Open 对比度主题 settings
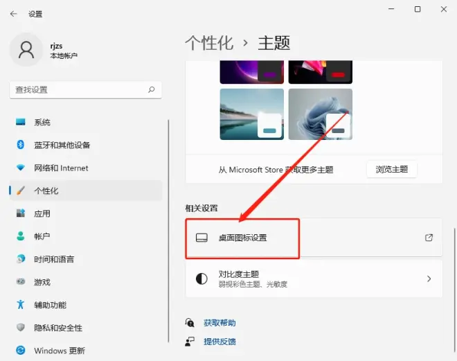 [x=314, y=279]
